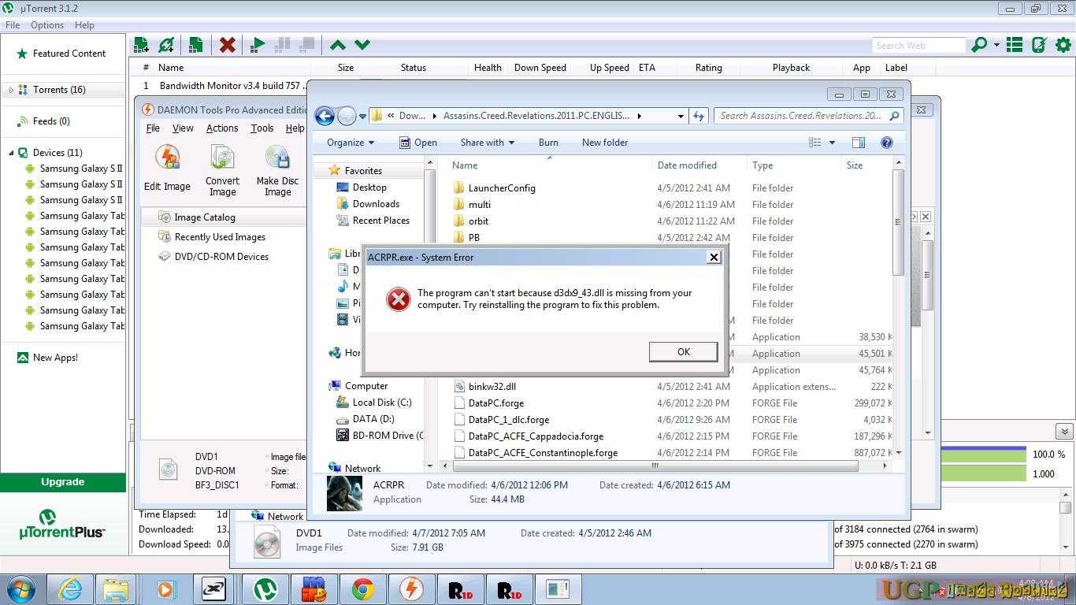Click Burn in Explorer toolbar
The image size is (1076, 605).
[548, 143]
